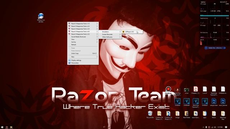The width and height of the screenshot is (230, 129).
Task: Open Display settings from context menu
Action: click(x=83, y=60)
